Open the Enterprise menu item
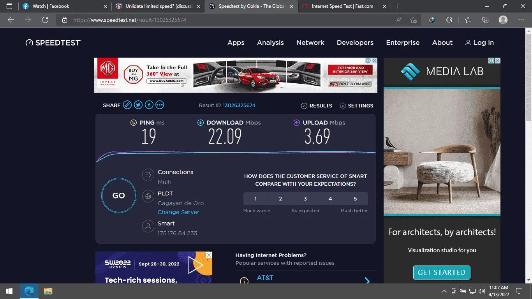The width and height of the screenshot is (532, 299). (403, 43)
